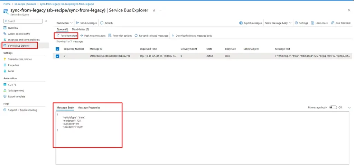Click the Service Bus Queue resource icon
This screenshot has height=168, width=354.
coord(6,11)
